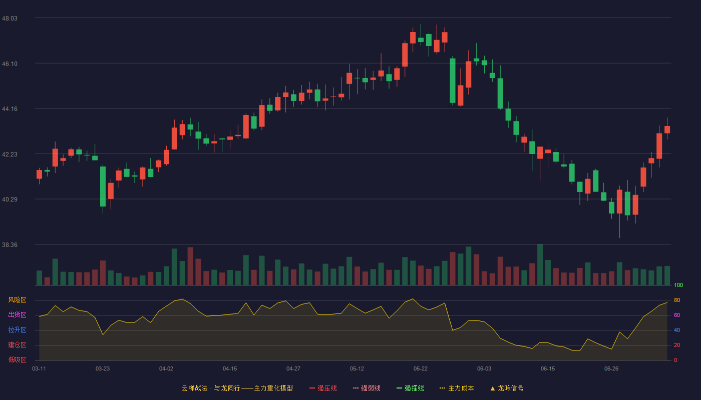The image size is (701, 400).
Task: Click the 龙吟信号 triangle legend icon
Action: [x=493, y=388]
